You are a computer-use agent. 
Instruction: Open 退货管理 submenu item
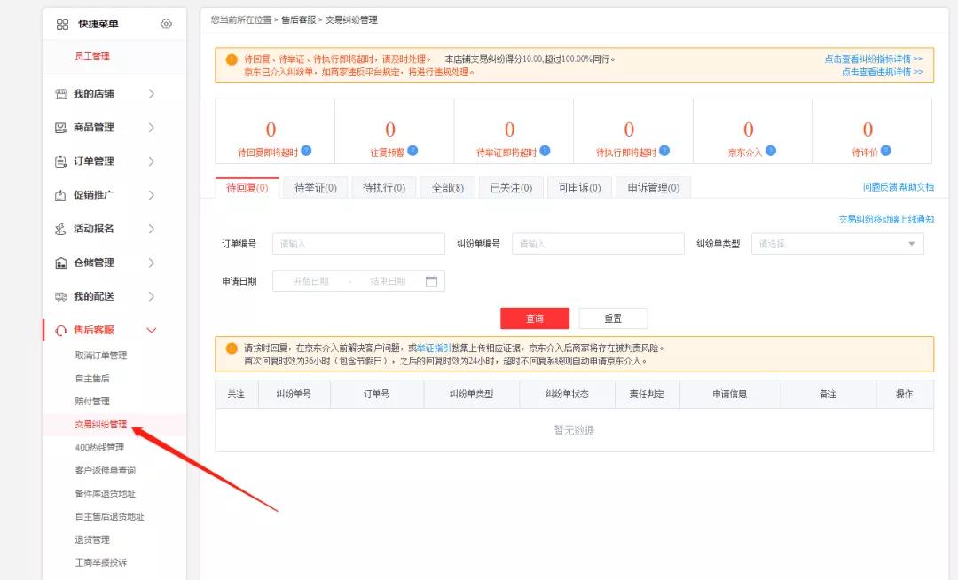pyautogui.click(x=92, y=540)
